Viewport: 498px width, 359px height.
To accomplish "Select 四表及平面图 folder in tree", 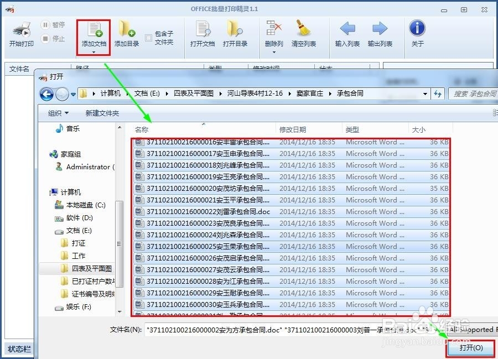I will click(86, 268).
